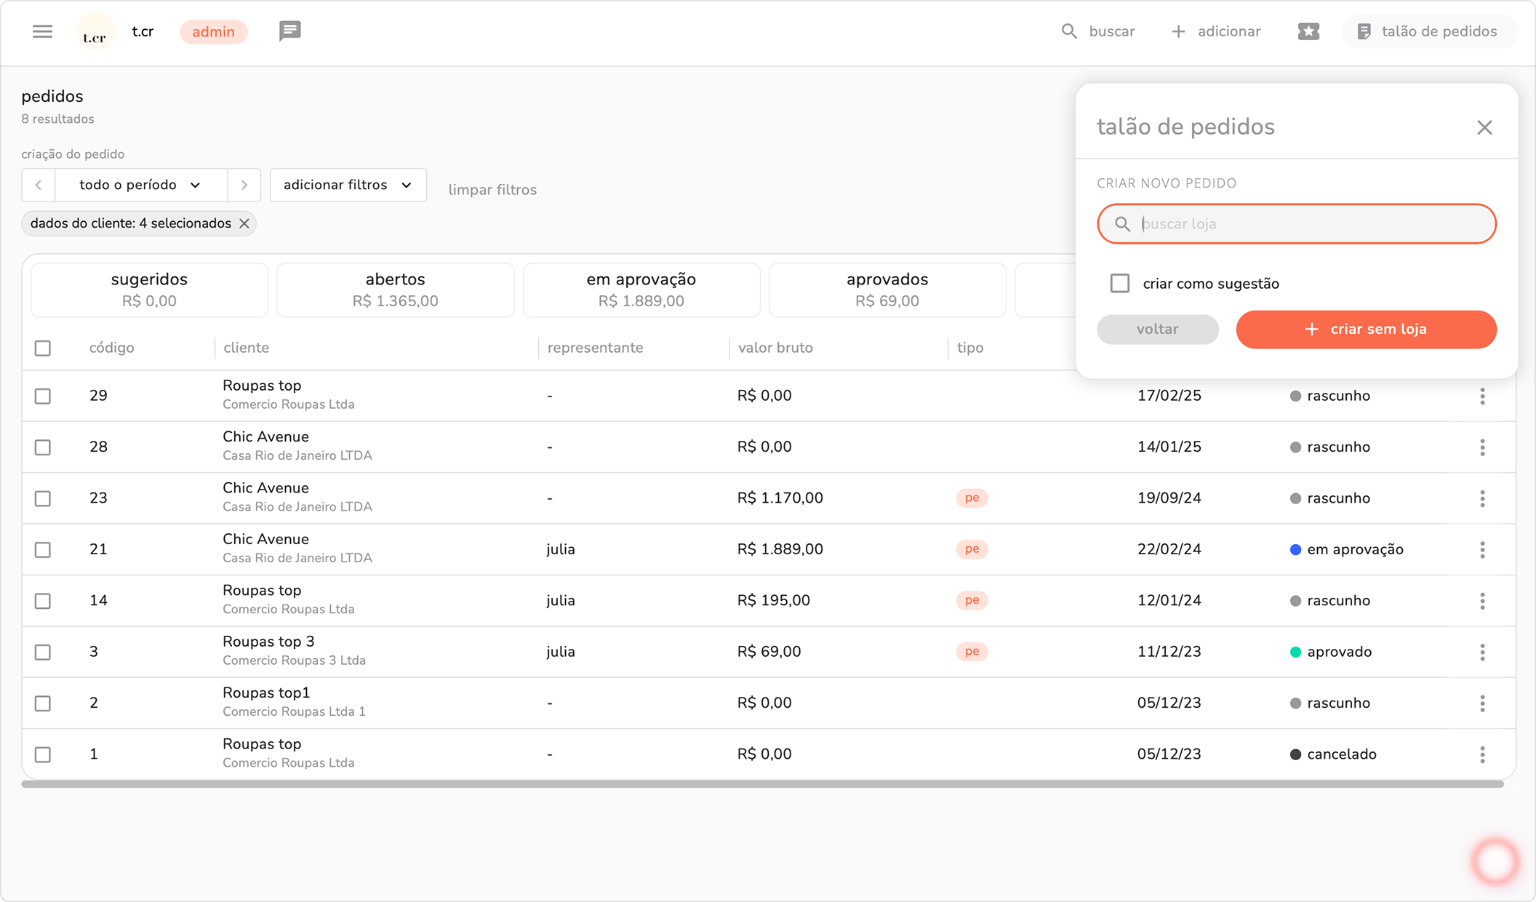1536x902 pixels.
Task: Check the box for order 23
Action: coord(43,498)
